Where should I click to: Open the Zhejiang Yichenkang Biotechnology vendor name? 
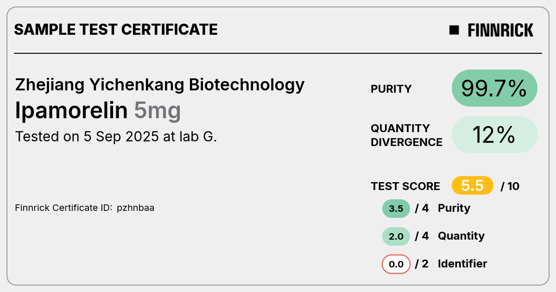(x=160, y=85)
